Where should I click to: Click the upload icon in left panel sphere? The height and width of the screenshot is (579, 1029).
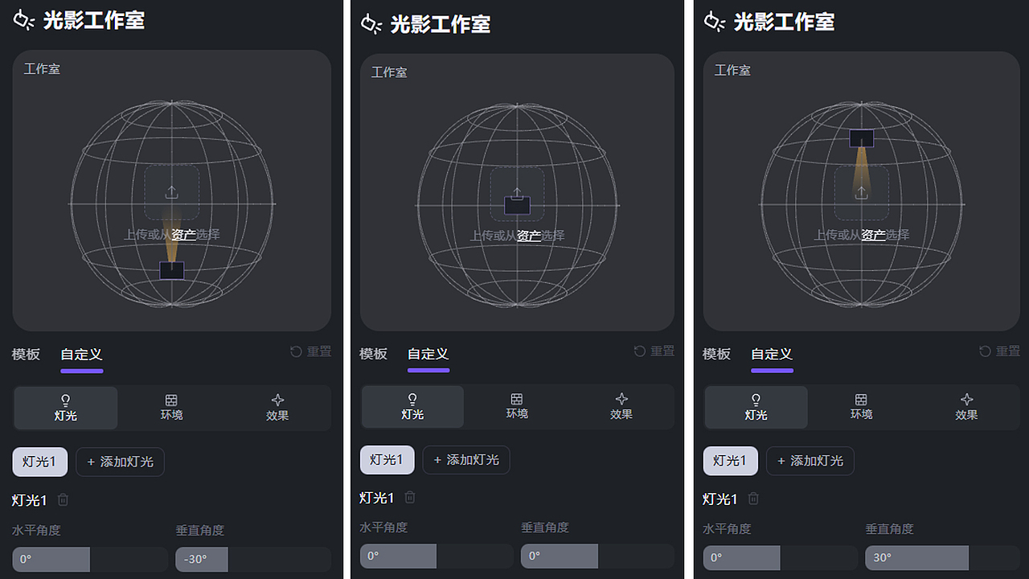pos(171,192)
